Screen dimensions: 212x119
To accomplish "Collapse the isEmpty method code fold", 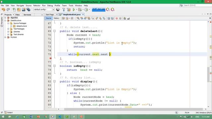I will (x=54, y=66).
